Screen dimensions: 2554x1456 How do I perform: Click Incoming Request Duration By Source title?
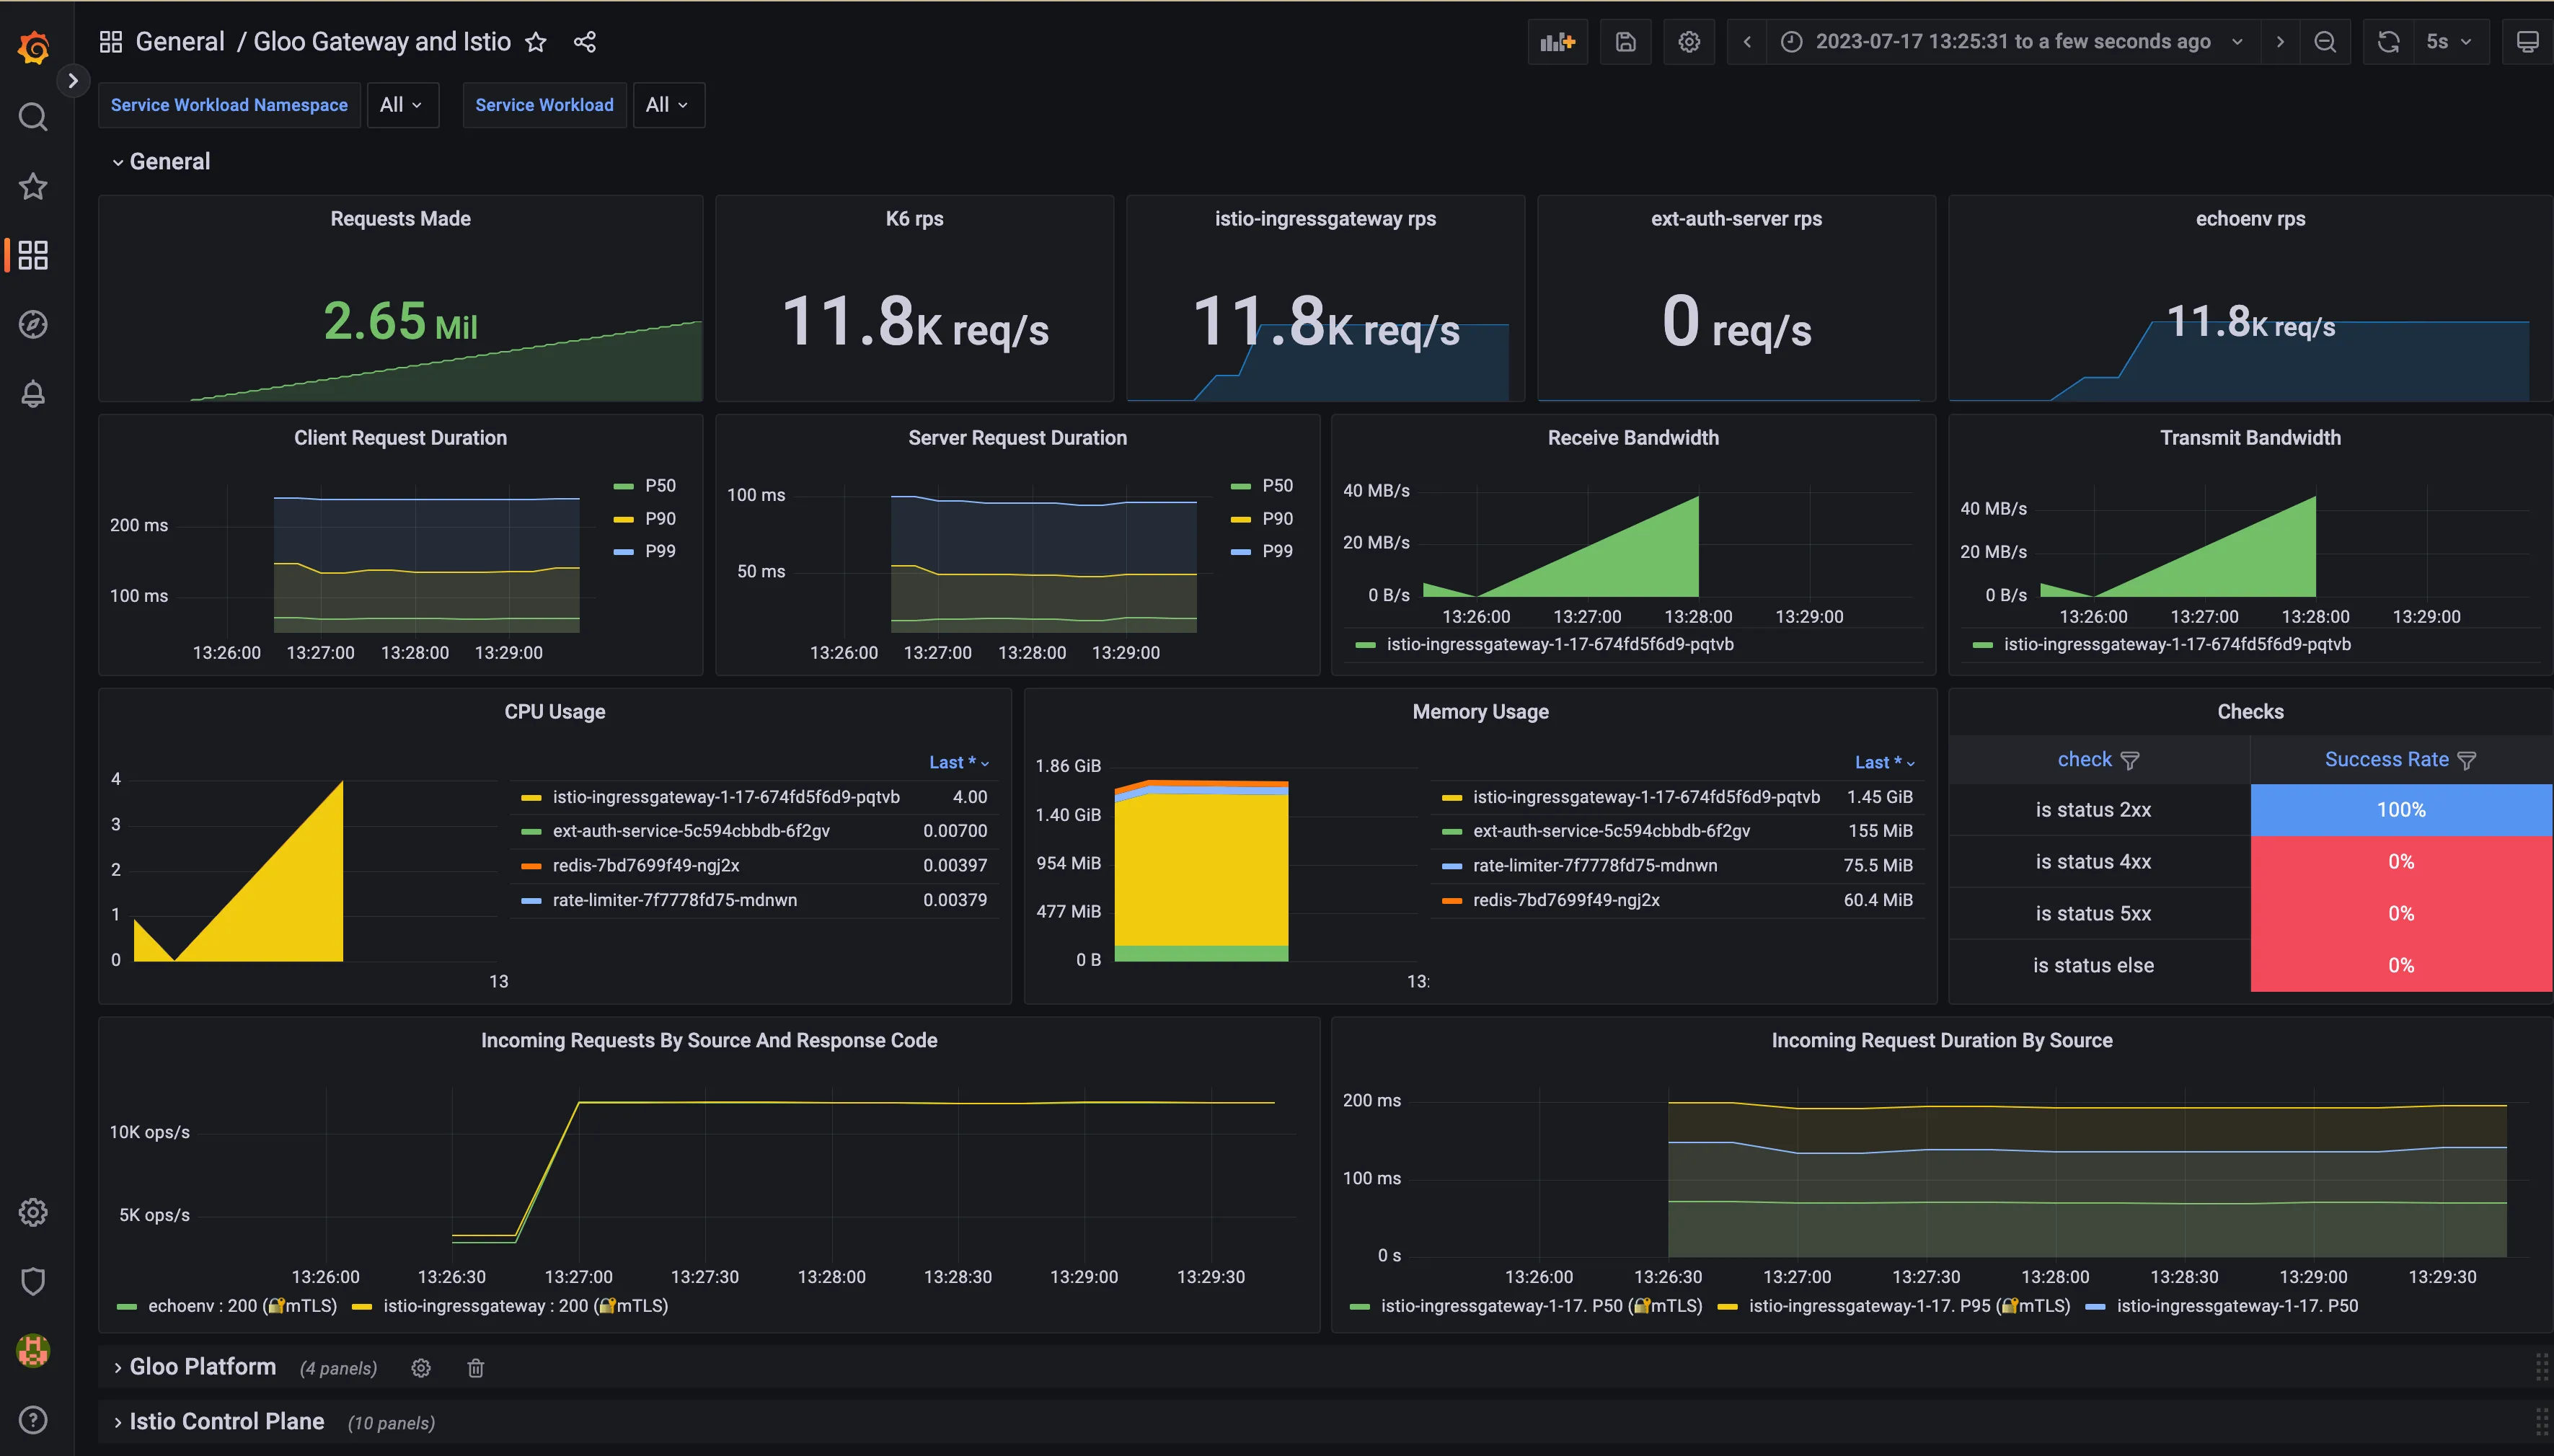pos(1942,1041)
